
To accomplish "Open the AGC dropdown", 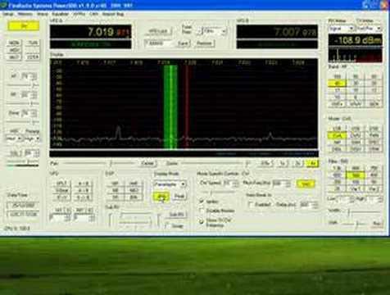I will click(x=14, y=138).
